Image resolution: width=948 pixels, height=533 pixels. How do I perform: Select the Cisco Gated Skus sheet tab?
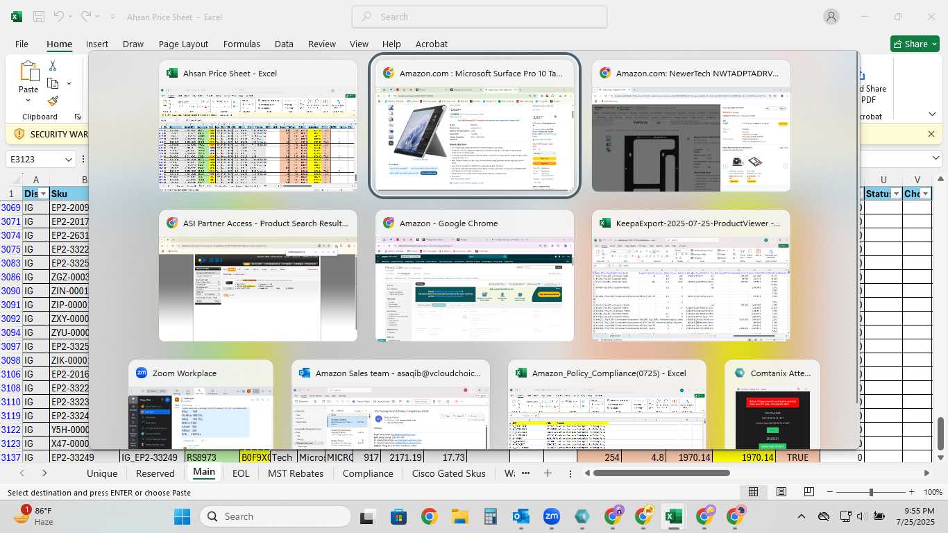pyautogui.click(x=449, y=473)
